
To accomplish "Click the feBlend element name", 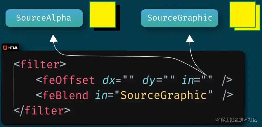I will click(66, 95).
